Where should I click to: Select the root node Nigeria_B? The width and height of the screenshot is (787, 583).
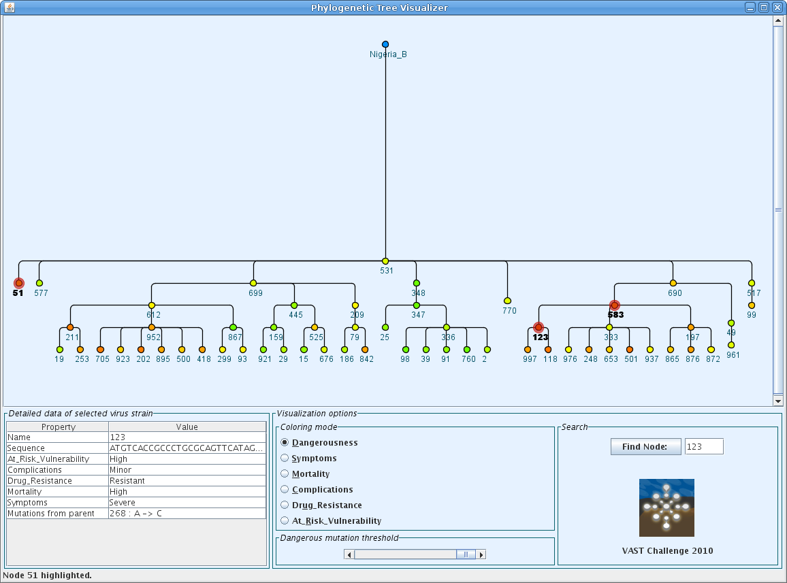(x=385, y=45)
